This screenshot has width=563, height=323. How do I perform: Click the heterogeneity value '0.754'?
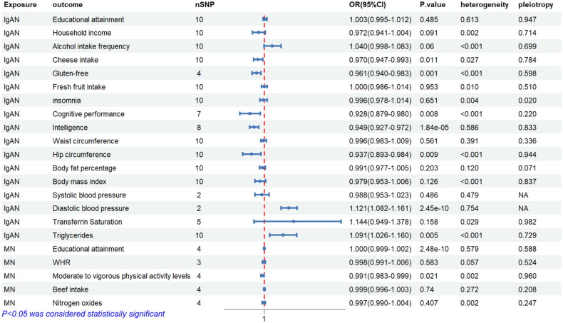coord(470,208)
